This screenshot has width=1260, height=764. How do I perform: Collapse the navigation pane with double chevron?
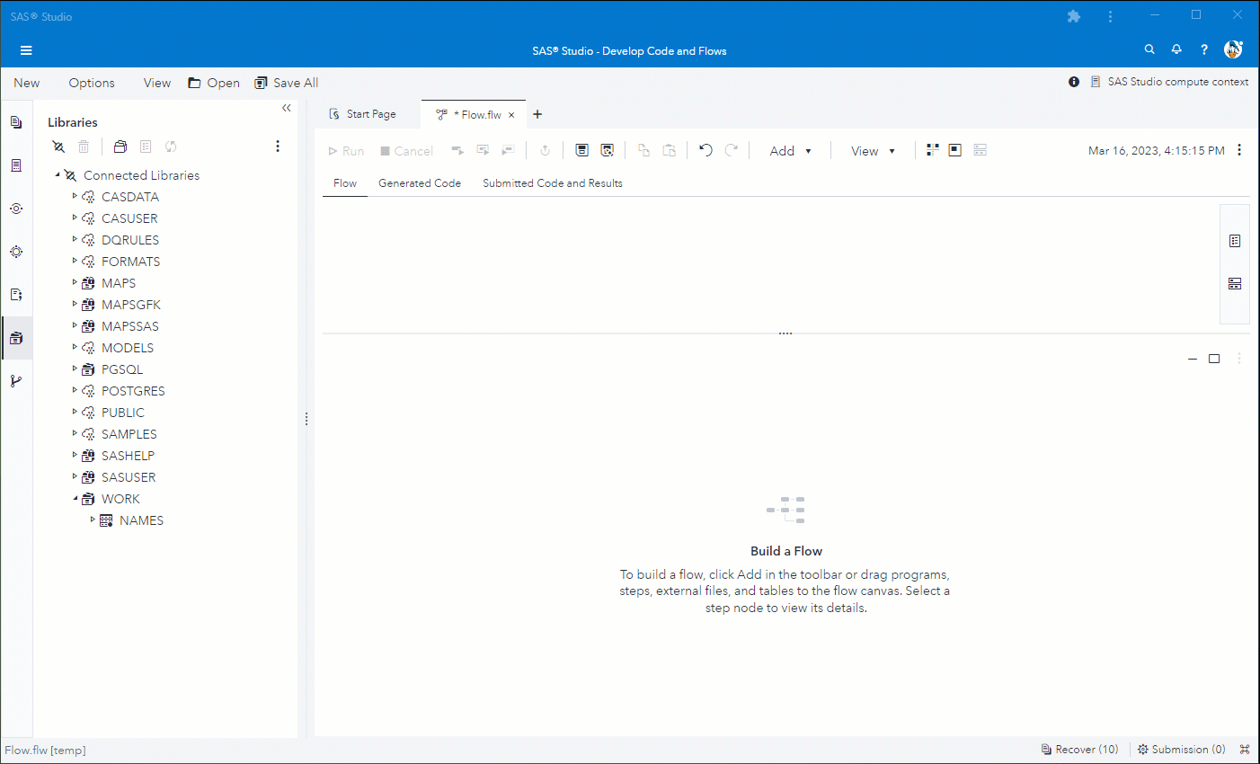pyautogui.click(x=287, y=108)
